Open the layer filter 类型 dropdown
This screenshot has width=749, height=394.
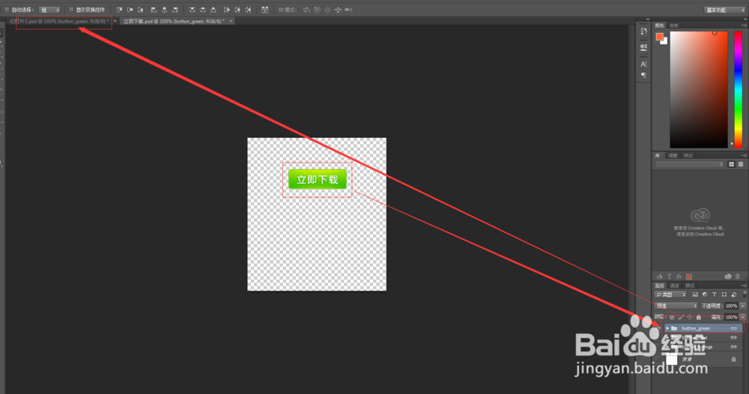(671, 294)
